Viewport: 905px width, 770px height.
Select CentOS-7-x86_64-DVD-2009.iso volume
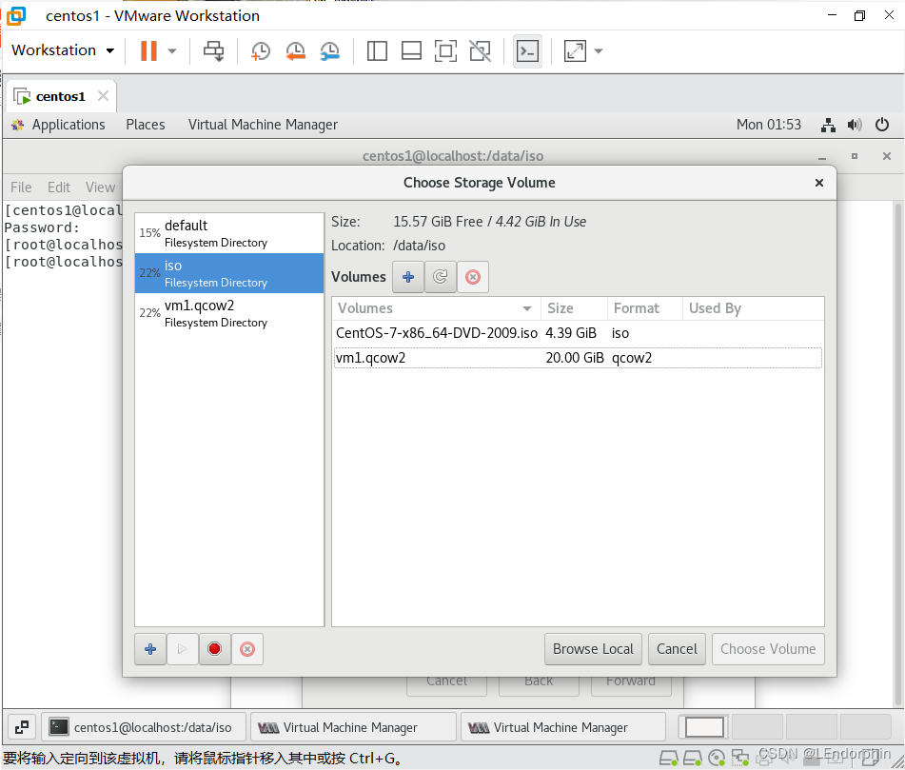pyautogui.click(x=578, y=333)
